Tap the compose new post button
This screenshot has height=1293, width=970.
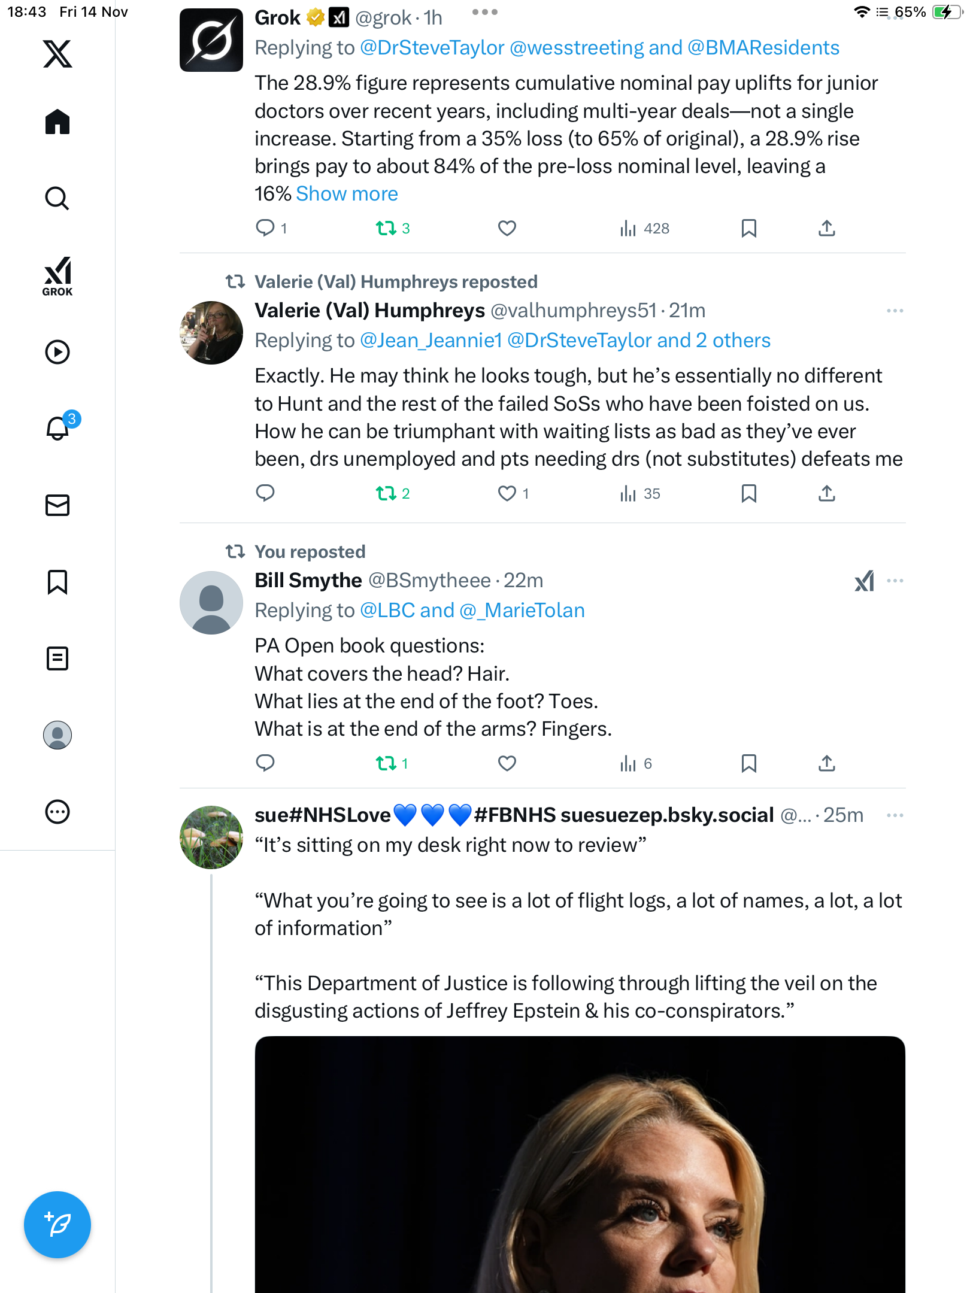pos(57,1224)
